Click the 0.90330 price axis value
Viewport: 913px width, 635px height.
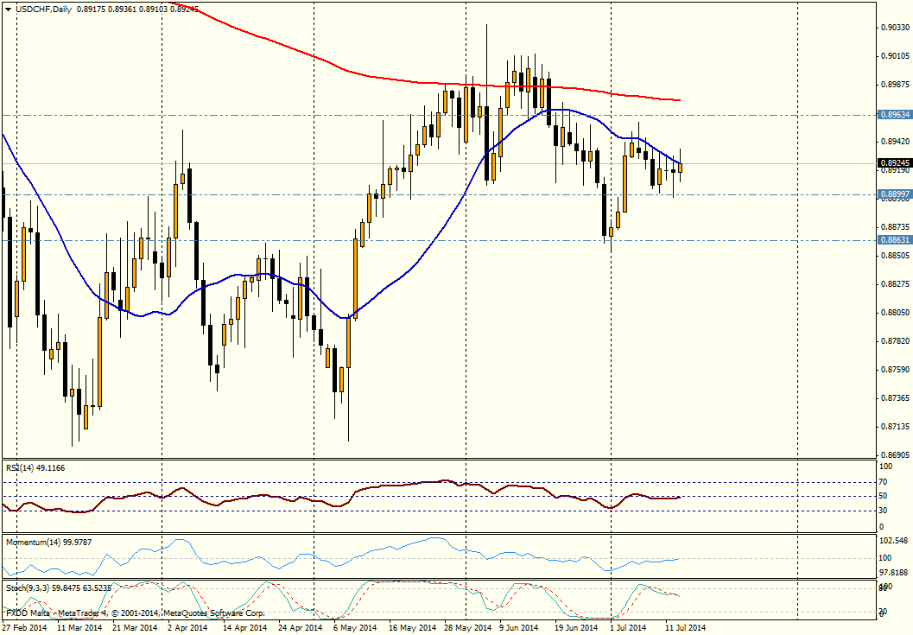(x=894, y=28)
